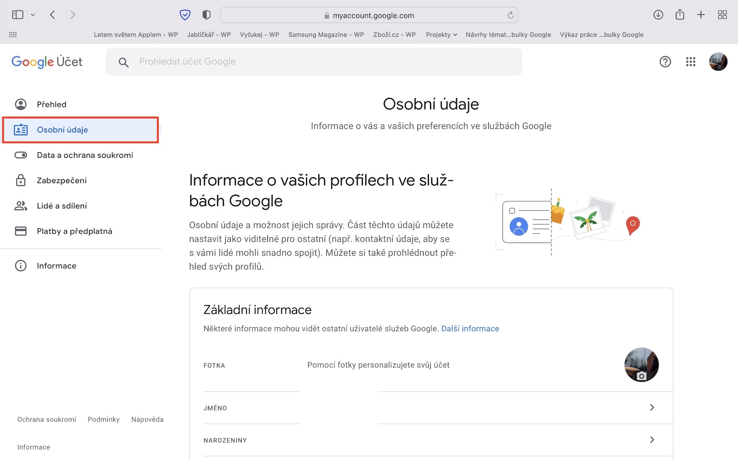Viewport: 738px width, 461px height.
Task: Click the Zabezpečení padlock icon
Action: point(21,180)
